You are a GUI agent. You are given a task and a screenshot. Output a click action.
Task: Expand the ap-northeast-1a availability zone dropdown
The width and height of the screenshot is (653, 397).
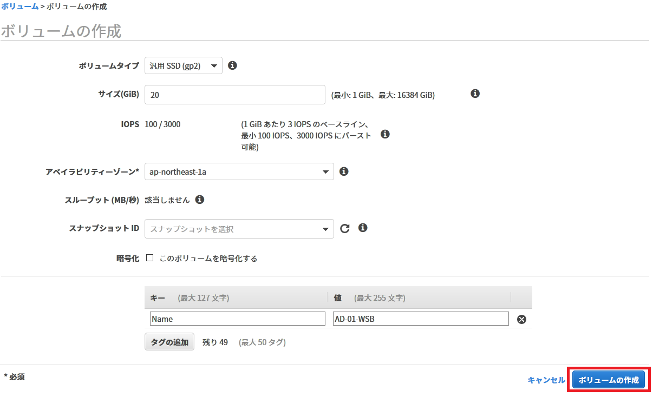point(239,172)
